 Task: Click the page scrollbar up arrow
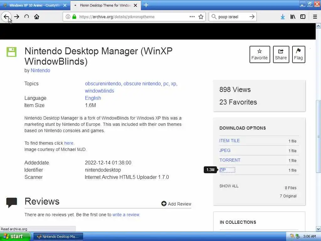(x=318, y=26)
